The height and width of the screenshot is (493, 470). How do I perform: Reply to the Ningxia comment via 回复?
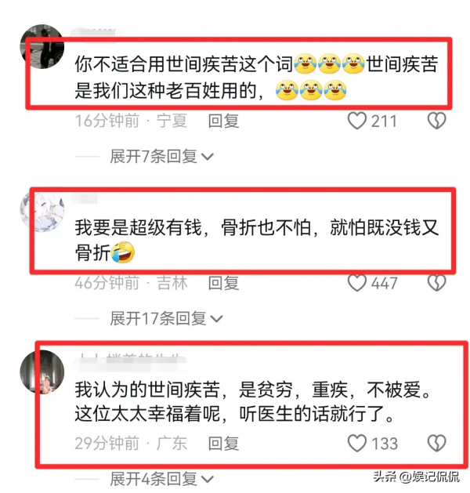(x=224, y=121)
